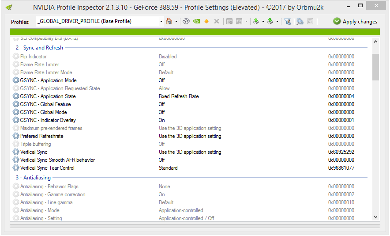Viewport: 390px width, 236px height.
Task: Click the vertical scrollbar thumb
Action: click(x=375, y=67)
